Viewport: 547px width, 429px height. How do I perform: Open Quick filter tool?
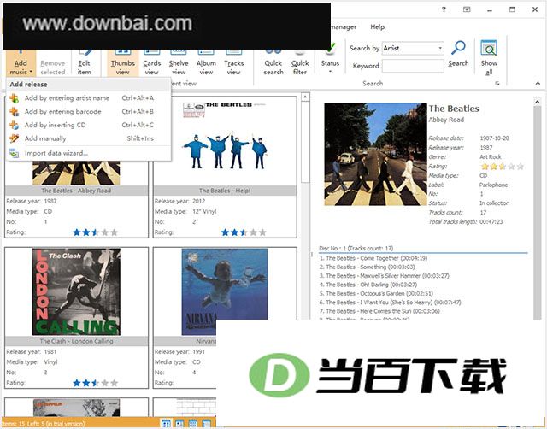[x=300, y=62]
